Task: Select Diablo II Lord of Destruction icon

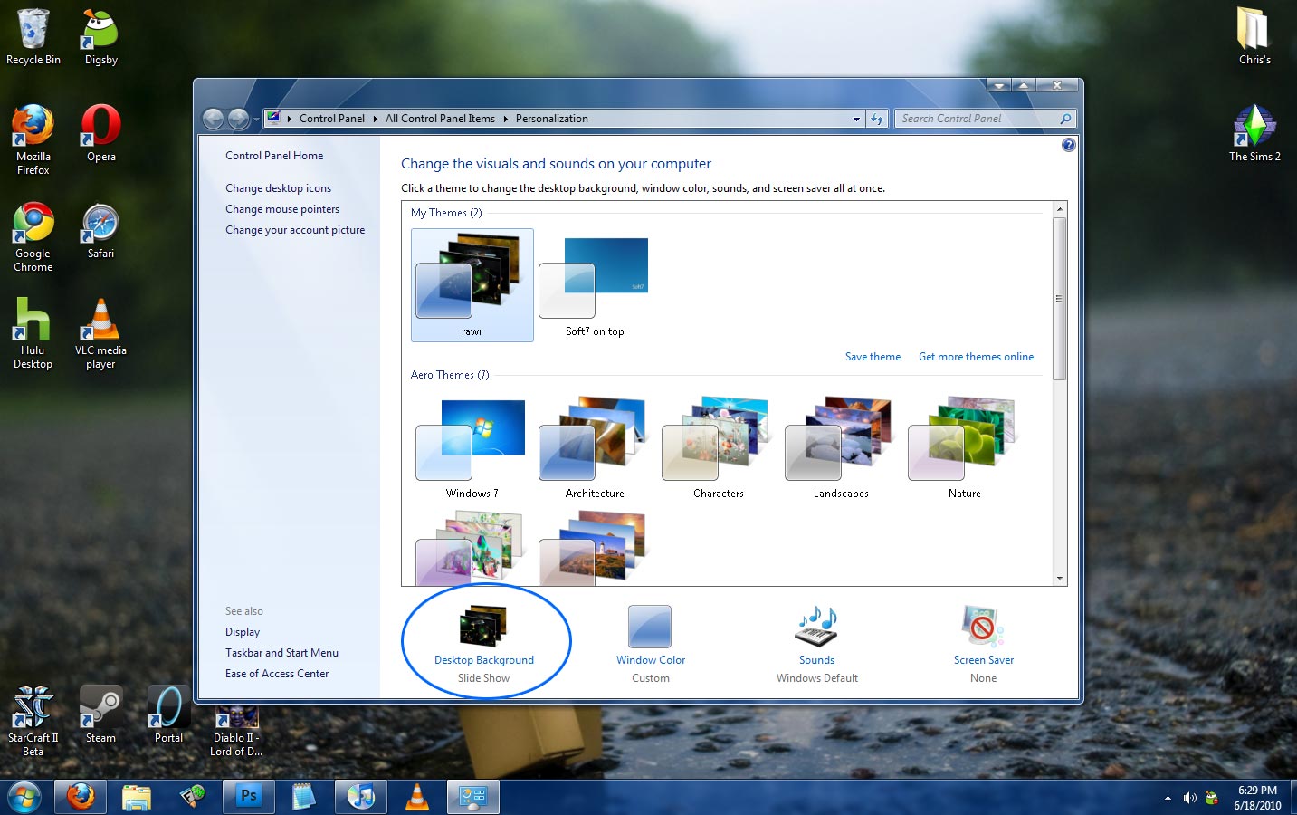Action: [236, 731]
